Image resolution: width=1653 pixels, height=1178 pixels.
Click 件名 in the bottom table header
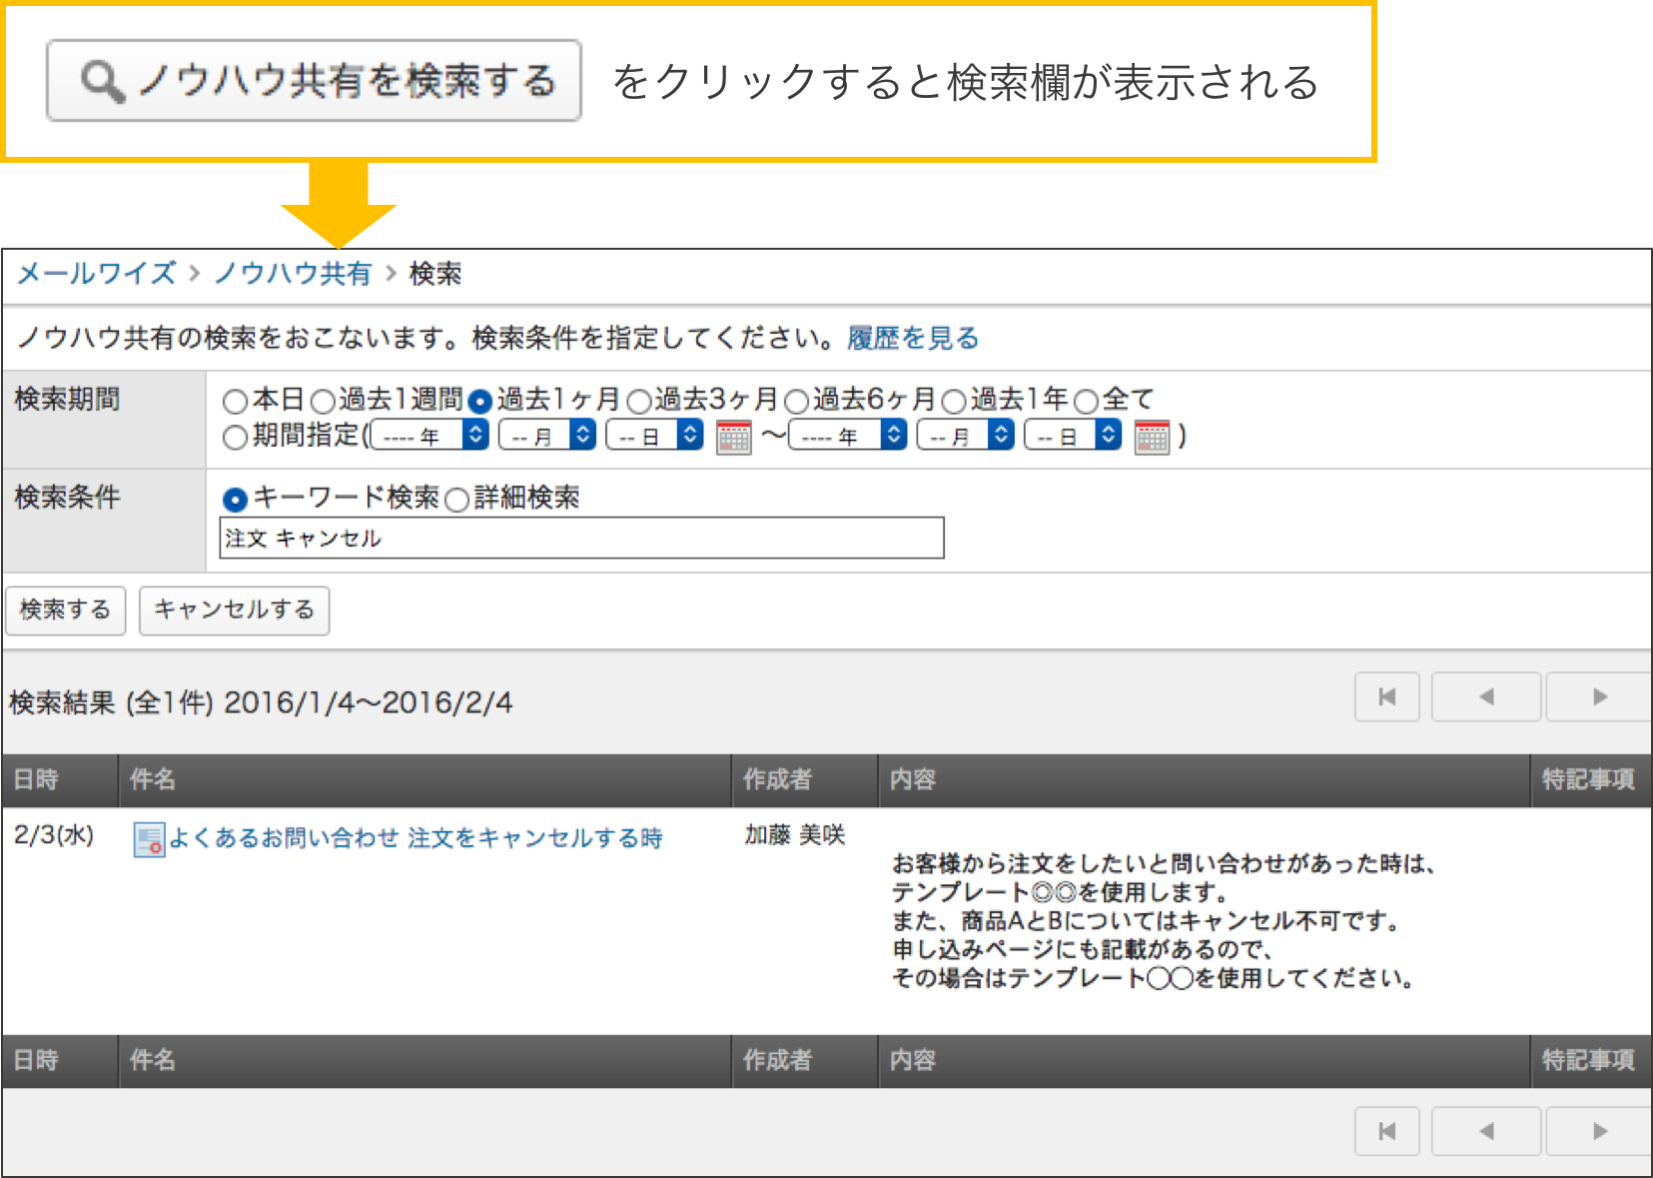coord(424,1061)
